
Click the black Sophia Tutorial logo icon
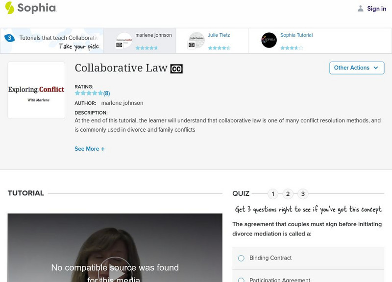(x=269, y=39)
